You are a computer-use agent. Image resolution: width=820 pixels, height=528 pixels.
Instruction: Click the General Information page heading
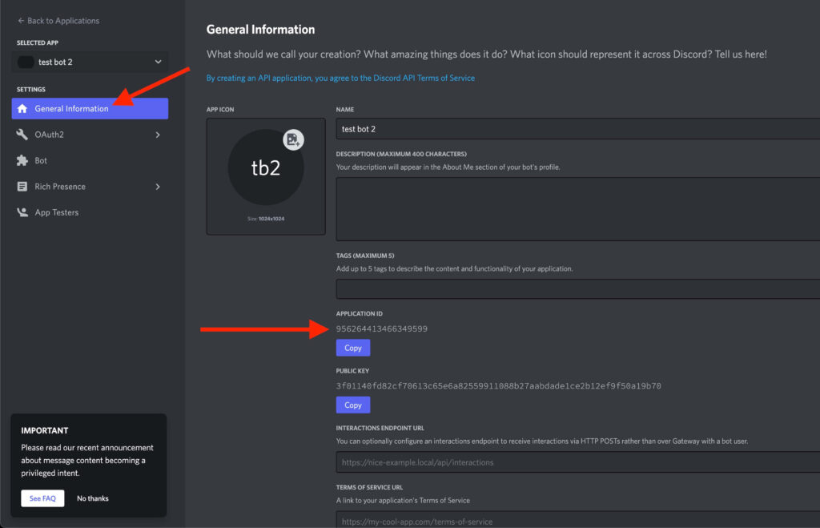click(x=260, y=30)
